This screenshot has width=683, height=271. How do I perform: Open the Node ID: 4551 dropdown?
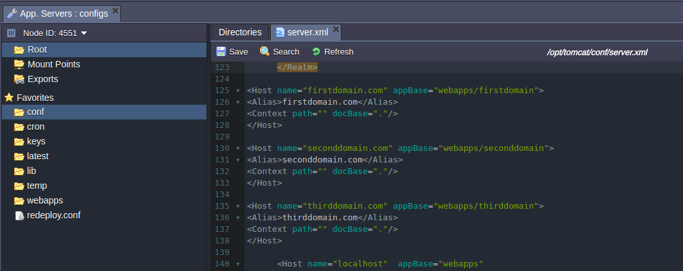coord(55,33)
